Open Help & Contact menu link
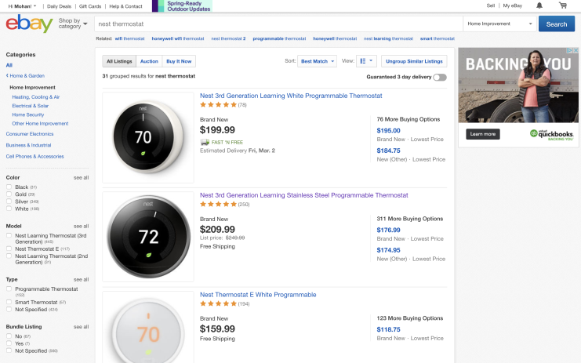 125,6
